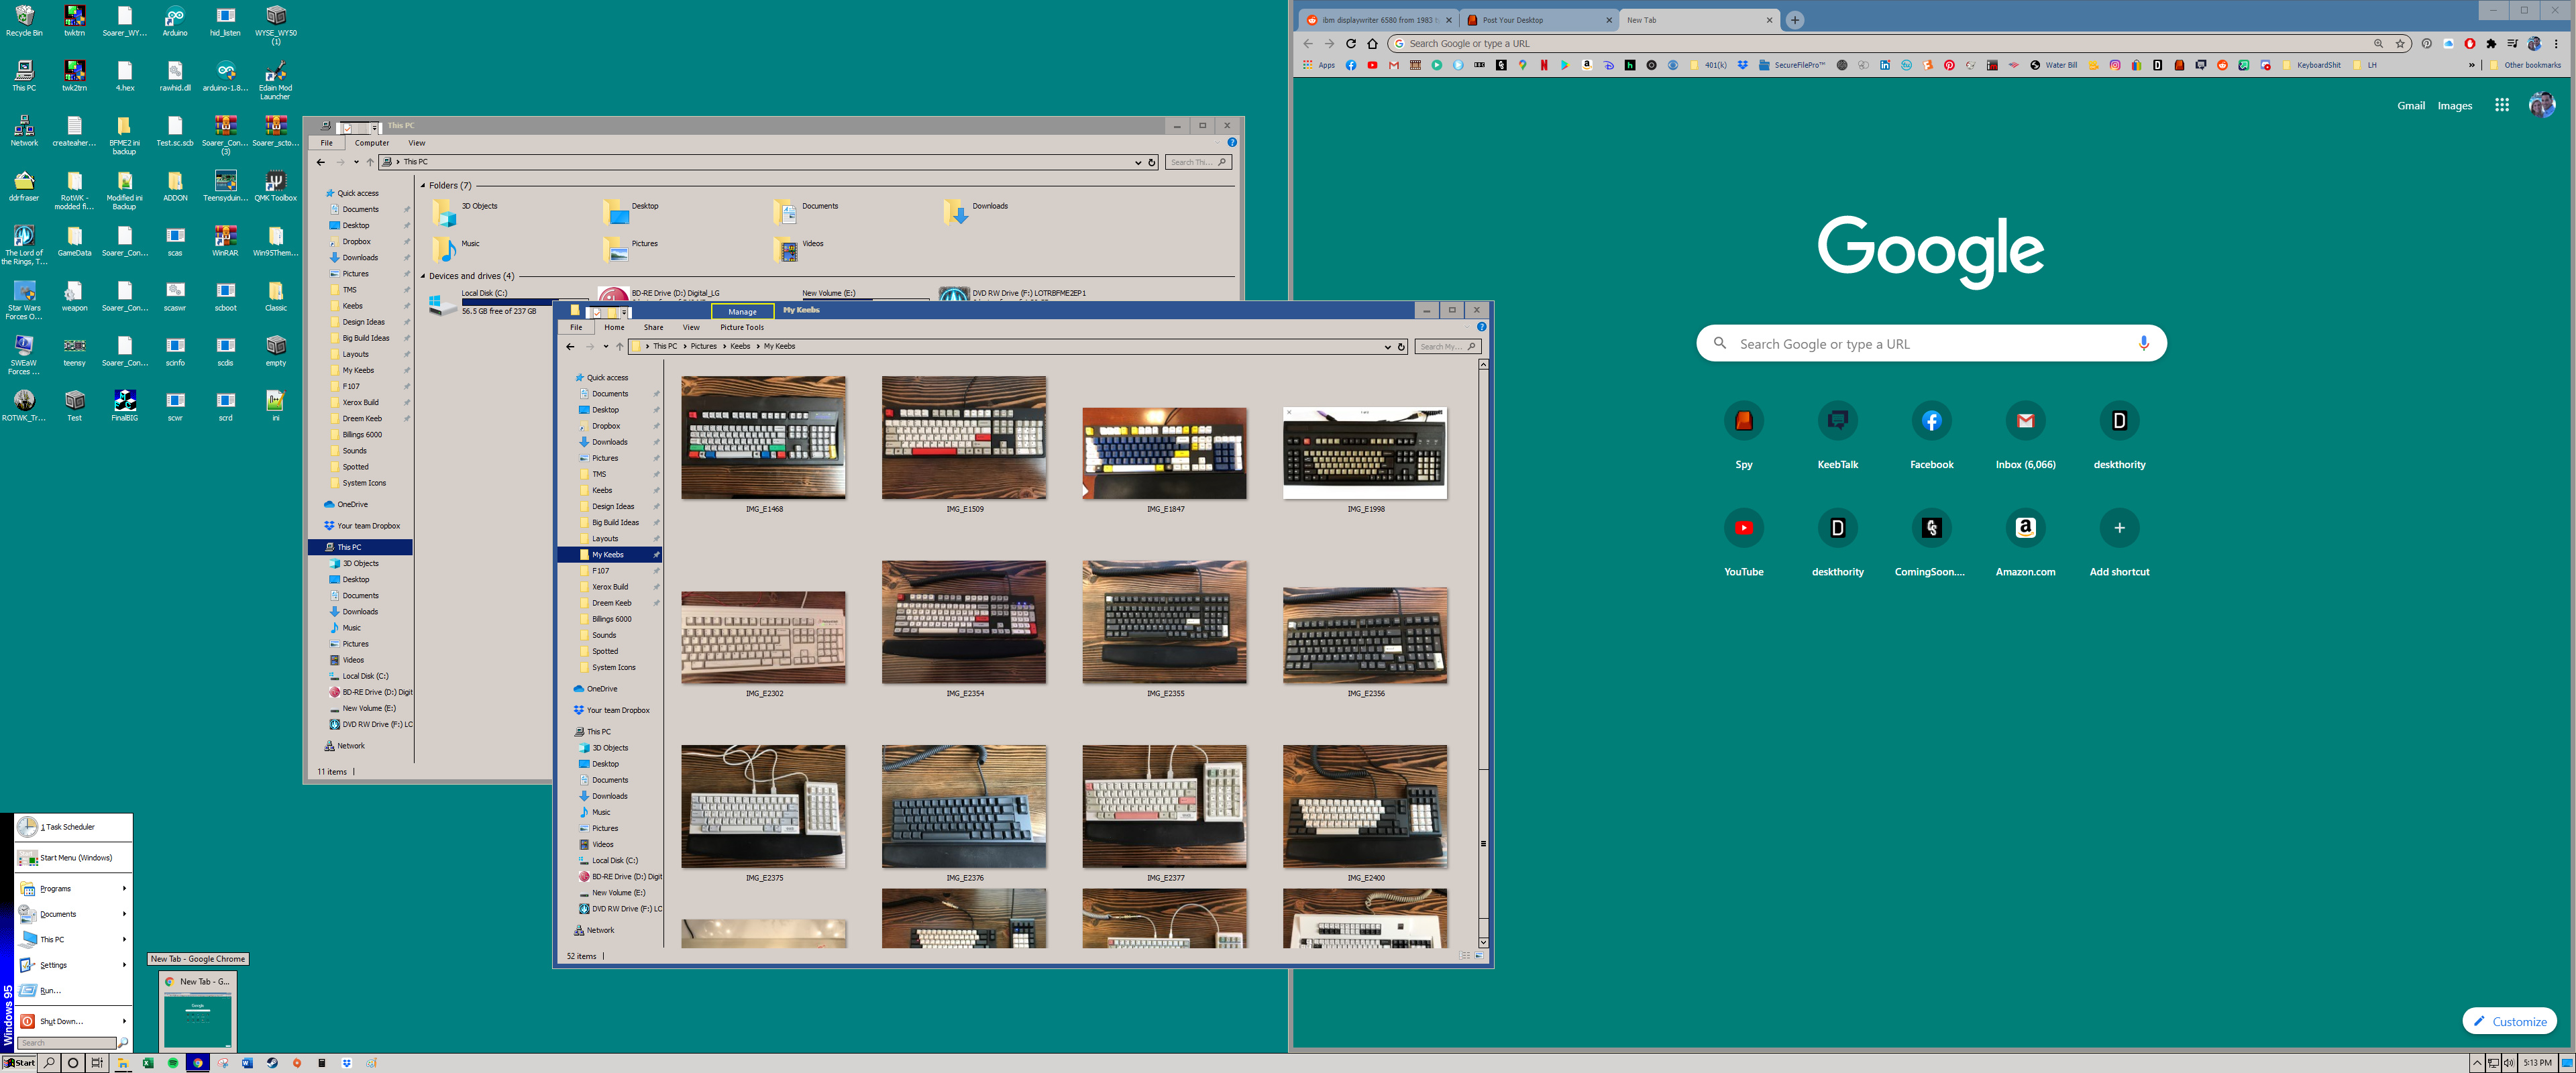Bookmark page with star icon
The image size is (2576, 1073).
click(x=2399, y=44)
